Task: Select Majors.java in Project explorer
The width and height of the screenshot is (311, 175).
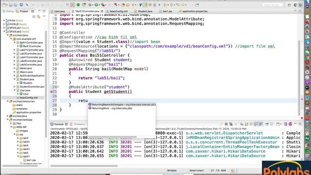Action: pos(26,72)
